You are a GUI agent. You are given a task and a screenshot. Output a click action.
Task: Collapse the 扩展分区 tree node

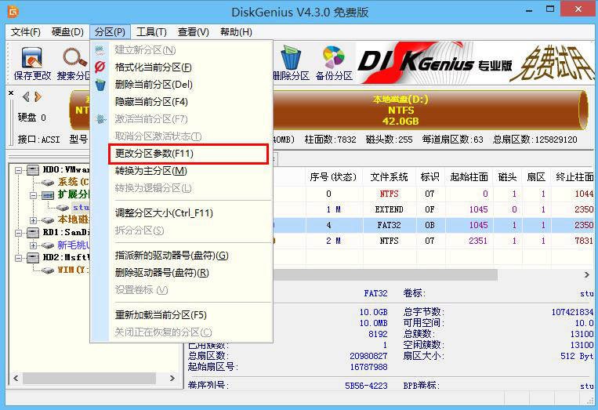click(x=33, y=195)
